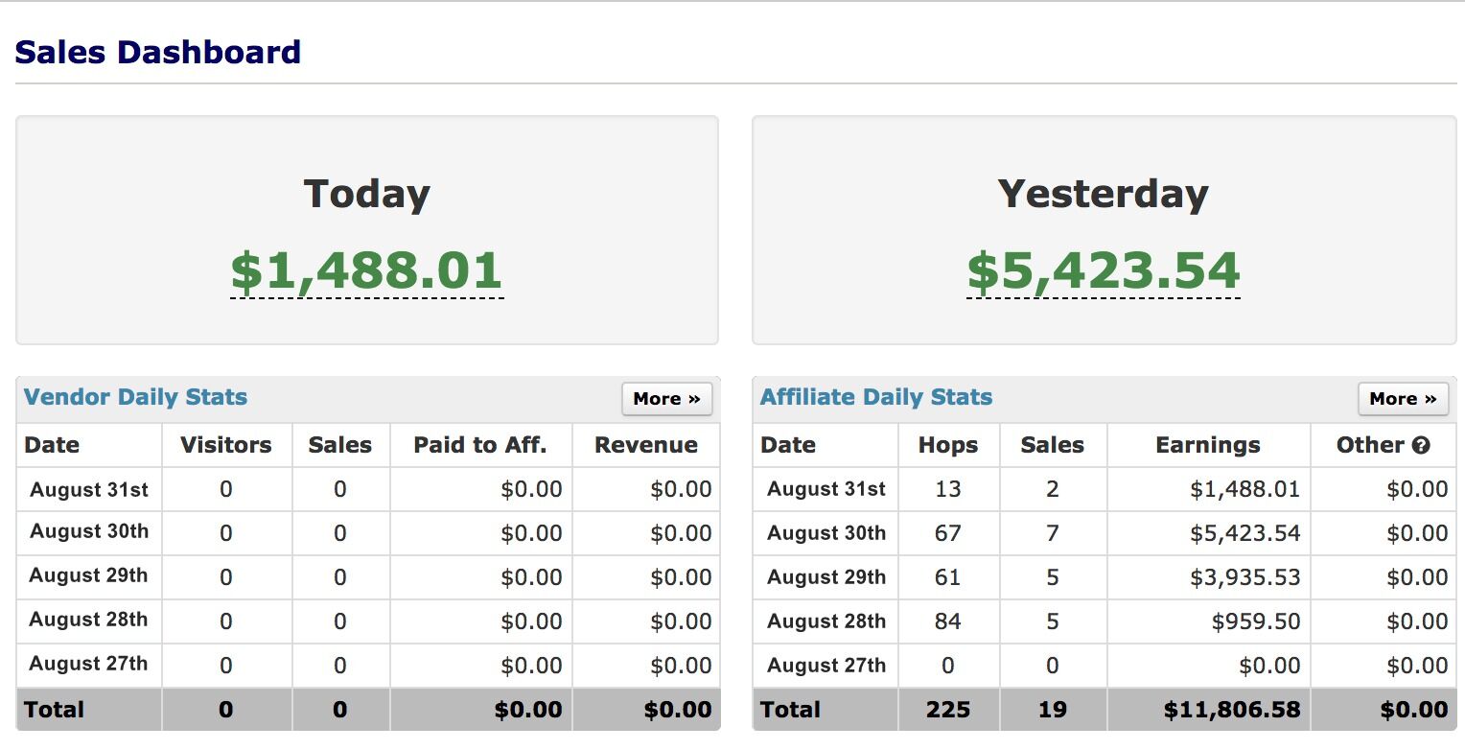Select Revenue column header

(646, 445)
